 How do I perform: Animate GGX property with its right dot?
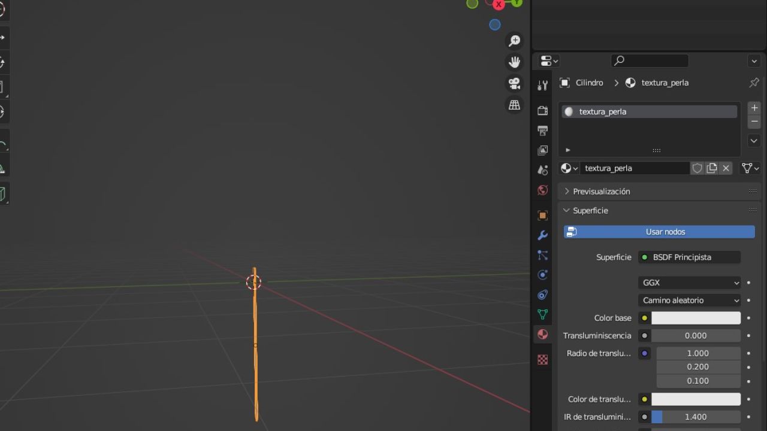click(748, 283)
